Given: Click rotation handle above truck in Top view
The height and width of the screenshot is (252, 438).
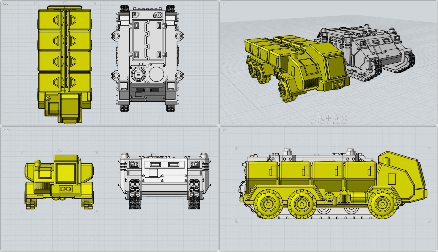Looking at the screenshot, I should point(65,3).
